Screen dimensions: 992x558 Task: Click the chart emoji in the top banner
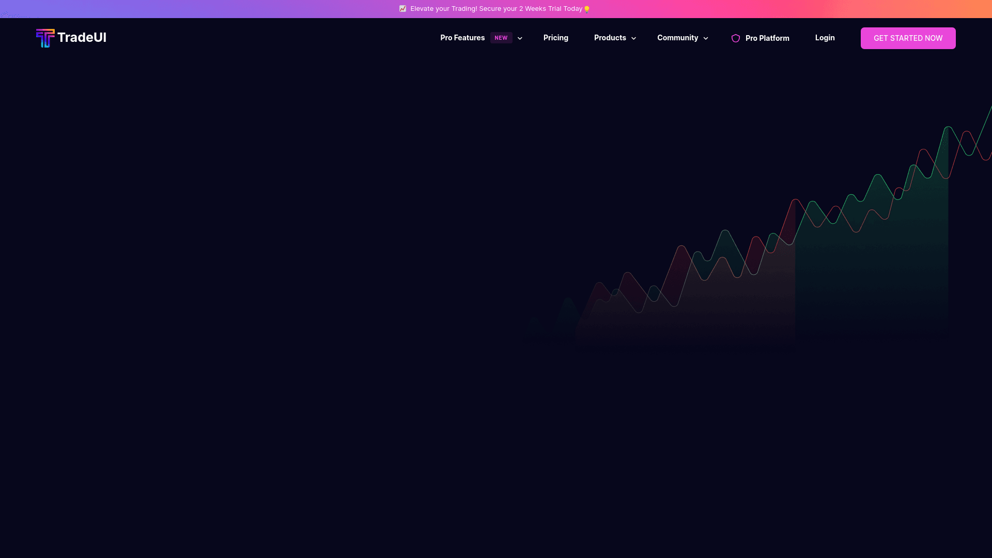[x=402, y=9]
